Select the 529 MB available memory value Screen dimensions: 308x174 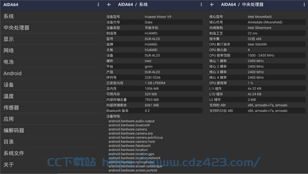pos(150,94)
